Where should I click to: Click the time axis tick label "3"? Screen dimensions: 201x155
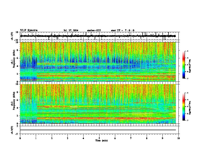point(68,138)
